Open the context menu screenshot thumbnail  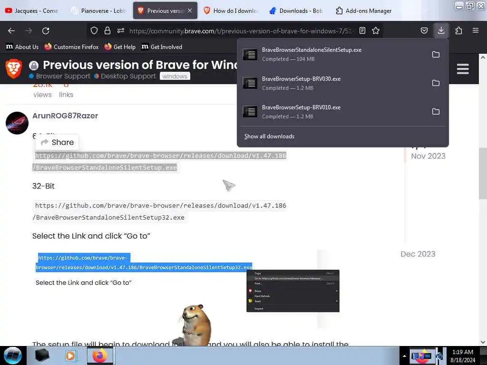coord(292,291)
